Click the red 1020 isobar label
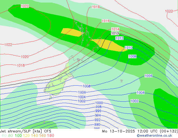 (x=25, y=57)
